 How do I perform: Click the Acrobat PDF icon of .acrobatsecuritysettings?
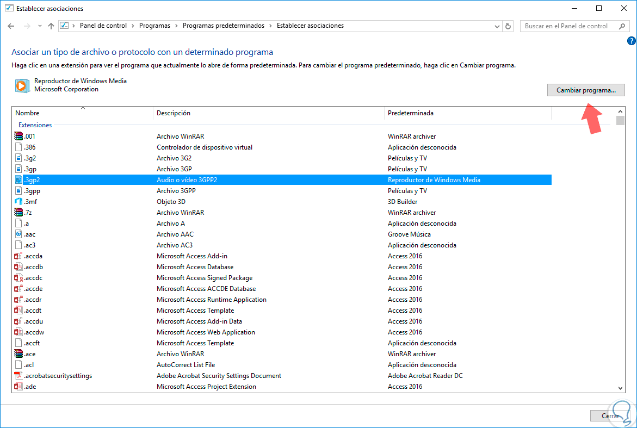(18, 376)
